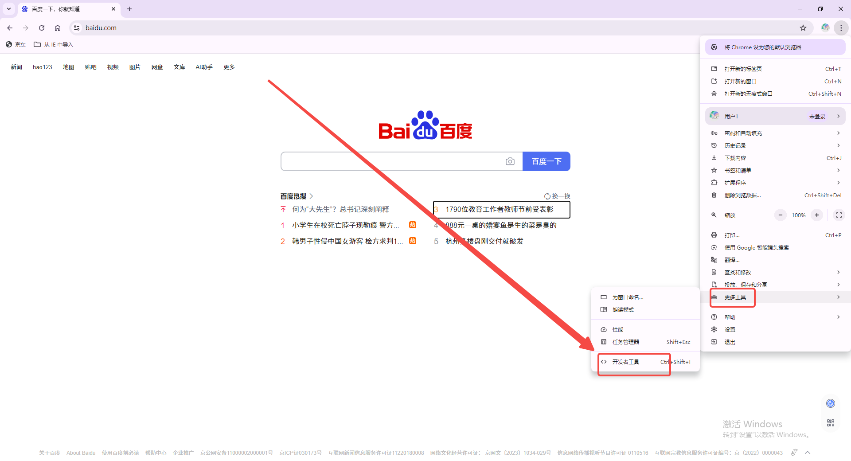Open the 关于百度 footer link

point(50,453)
